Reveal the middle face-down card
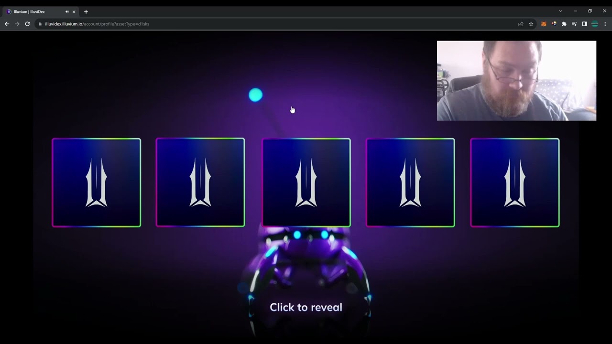This screenshot has height=344, width=612. pyautogui.click(x=306, y=183)
